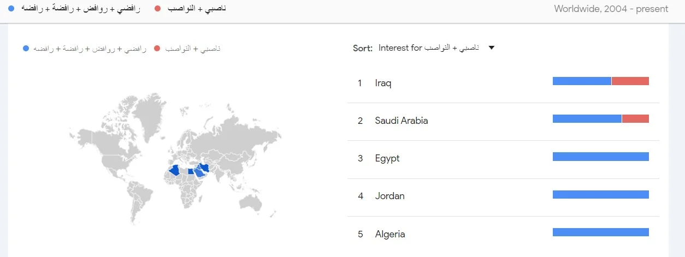The height and width of the screenshot is (257, 685).
Task: Click highlighted Iran on the world map
Action: [206, 168]
